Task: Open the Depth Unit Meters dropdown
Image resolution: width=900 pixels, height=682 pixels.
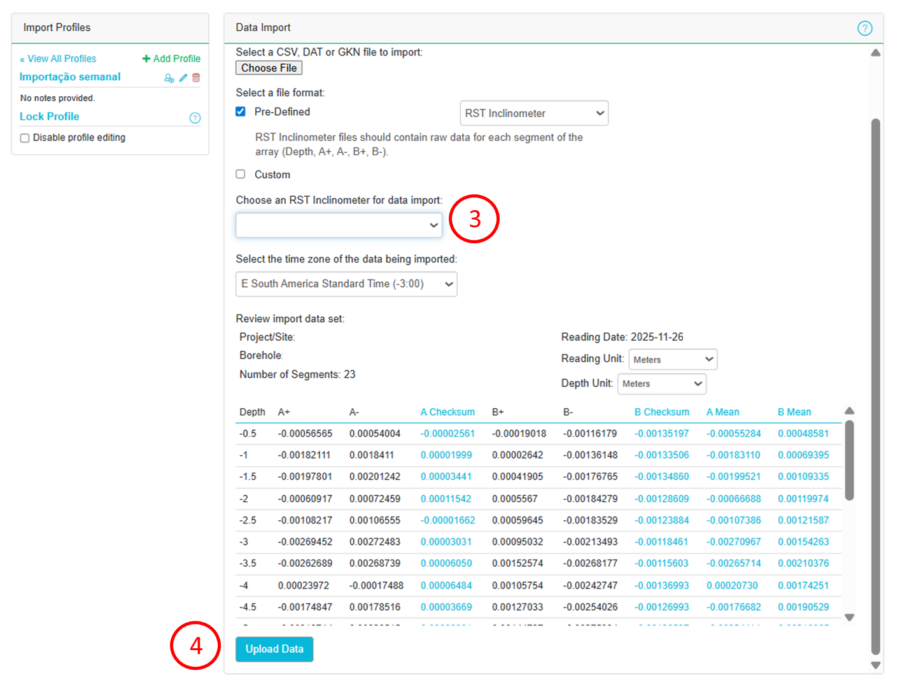Action: 661,383
